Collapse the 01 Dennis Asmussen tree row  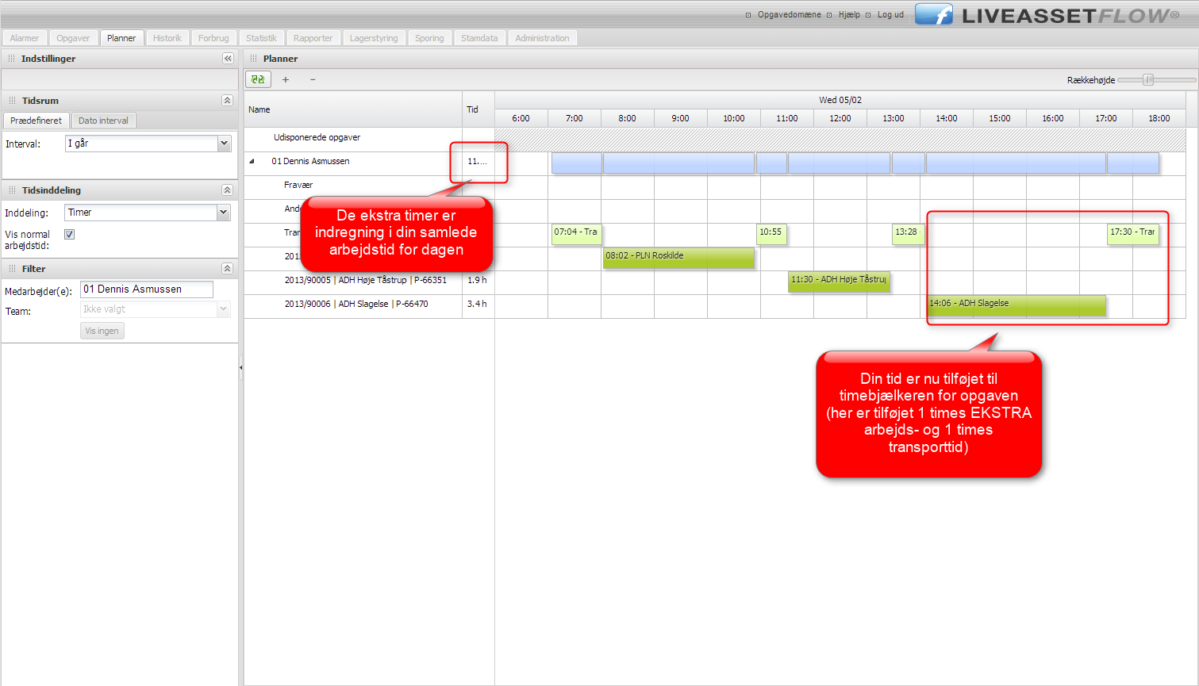(x=252, y=162)
